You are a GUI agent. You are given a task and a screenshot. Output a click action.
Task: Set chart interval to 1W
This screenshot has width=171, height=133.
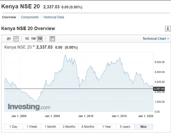(33, 39)
